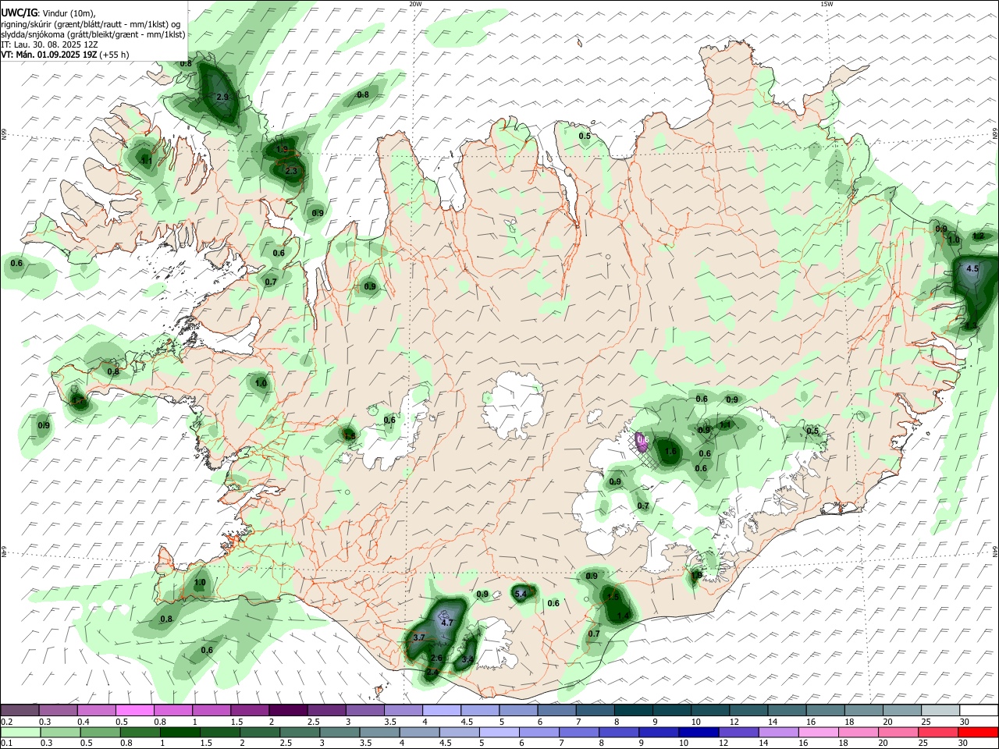Screen dimensions: 999x749
Task: Click the '15W' longitude label
Action: point(827,4)
